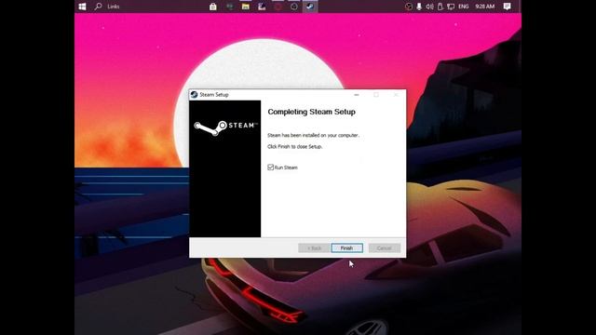This screenshot has height=335, width=596.
Task: Open the Microsoft Store taskbar icon
Action: (213, 7)
